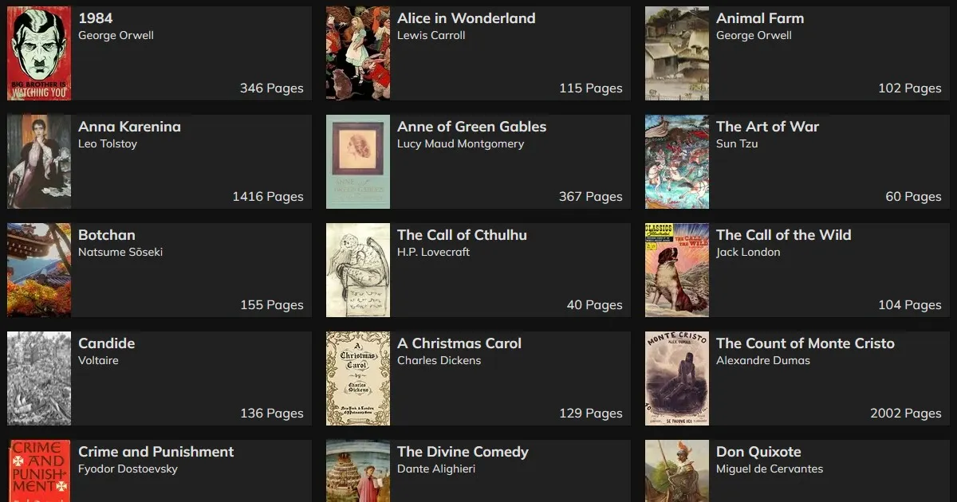957x502 pixels.
Task: Click the A Christmas Carol cover image
Action: click(358, 378)
